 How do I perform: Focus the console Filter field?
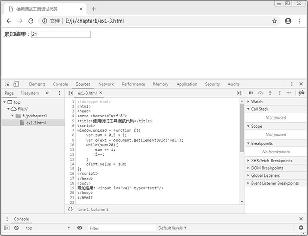(122, 228)
